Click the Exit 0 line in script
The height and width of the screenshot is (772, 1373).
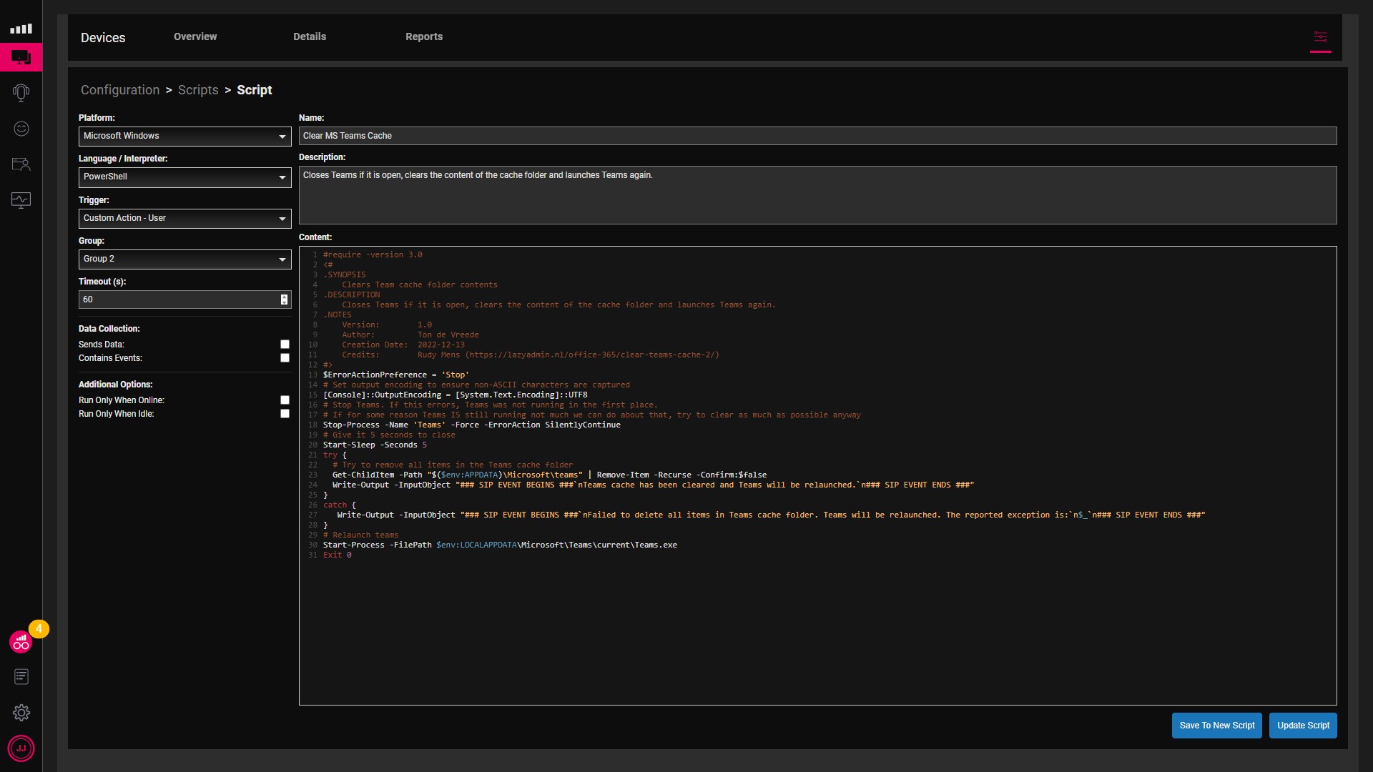coord(337,555)
